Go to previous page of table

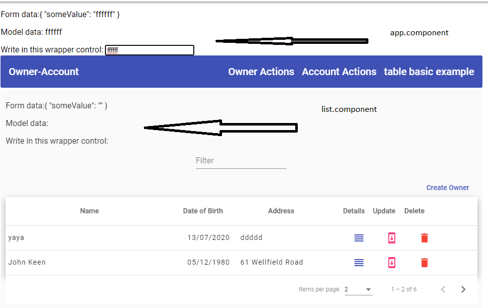click(443, 289)
